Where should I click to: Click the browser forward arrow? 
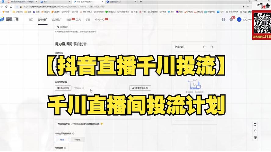click(2, 7)
